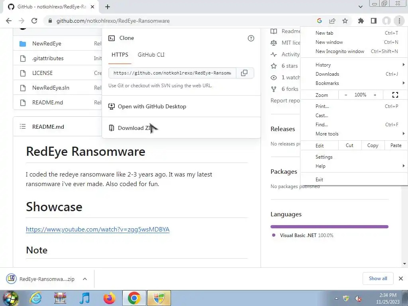Bookmark this page with star icon
The image size is (408, 306).
pos(345,21)
